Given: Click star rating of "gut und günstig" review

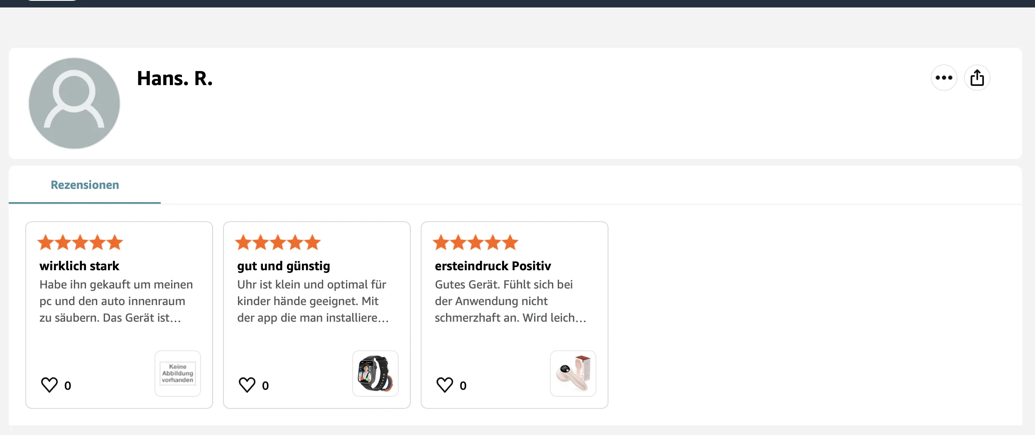Looking at the screenshot, I should (278, 242).
